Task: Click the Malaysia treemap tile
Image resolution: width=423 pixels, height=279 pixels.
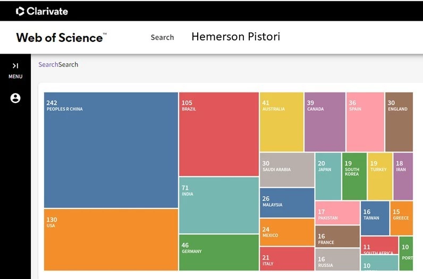Action: click(286, 202)
